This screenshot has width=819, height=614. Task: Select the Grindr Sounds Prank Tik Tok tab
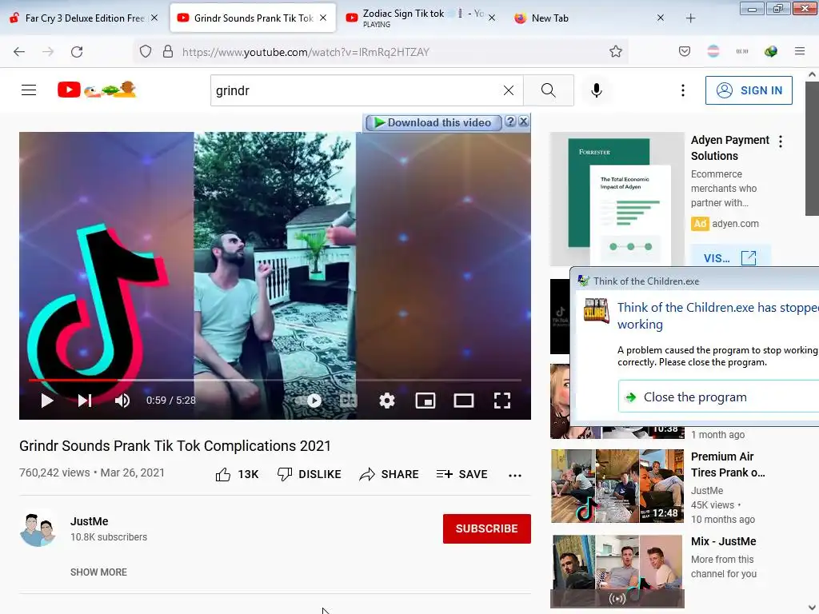pyautogui.click(x=253, y=18)
